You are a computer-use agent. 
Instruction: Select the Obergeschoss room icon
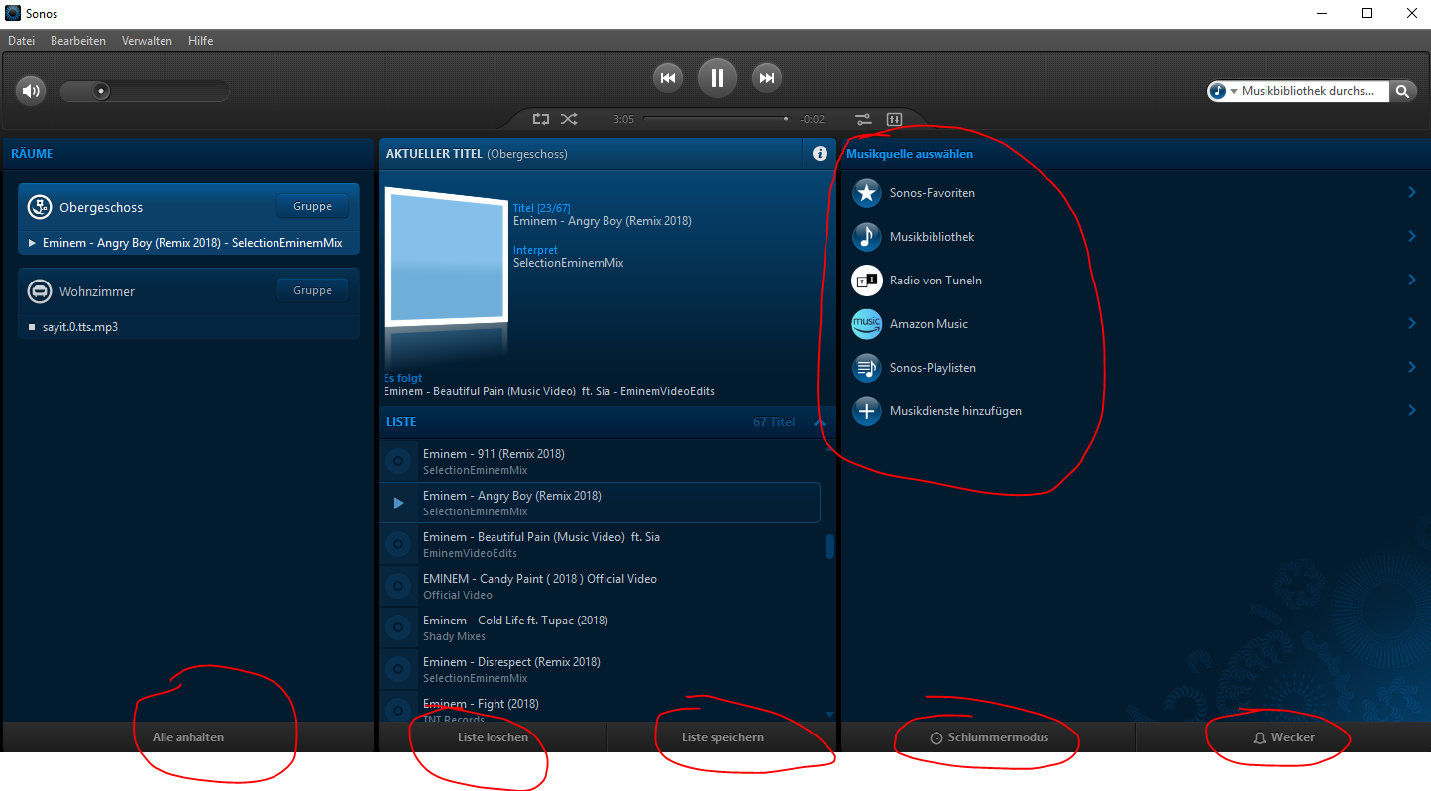click(x=39, y=207)
